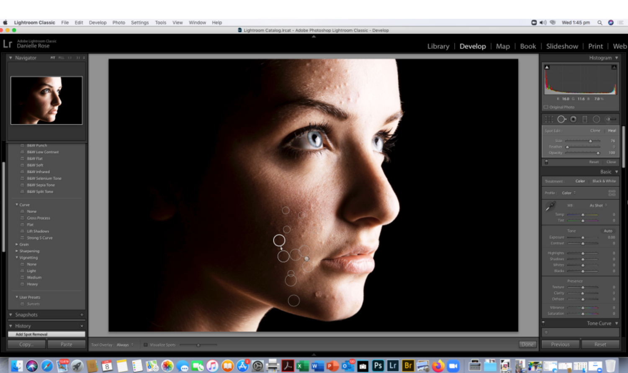628x373 pixels.
Task: Switch to the Library module
Action: 438,46
